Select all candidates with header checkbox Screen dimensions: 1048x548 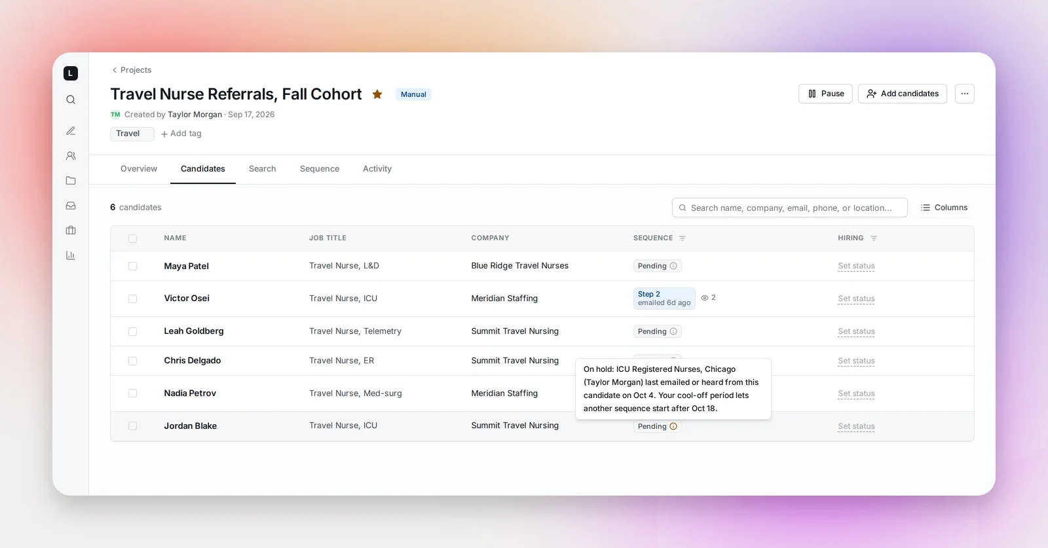point(133,238)
